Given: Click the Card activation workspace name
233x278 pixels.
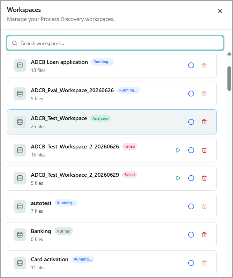Looking at the screenshot, I should [50, 259].
